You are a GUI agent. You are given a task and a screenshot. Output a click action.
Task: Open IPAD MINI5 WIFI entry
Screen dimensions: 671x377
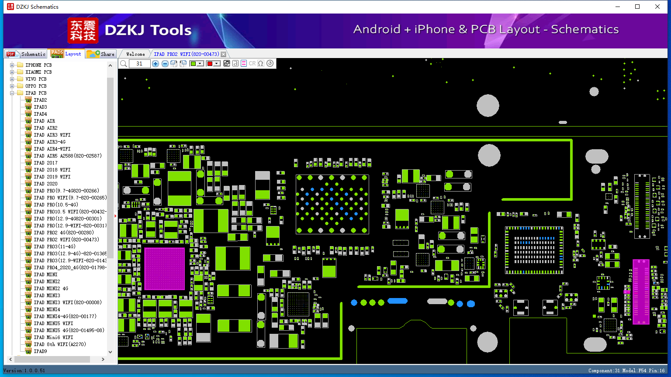coord(53,323)
